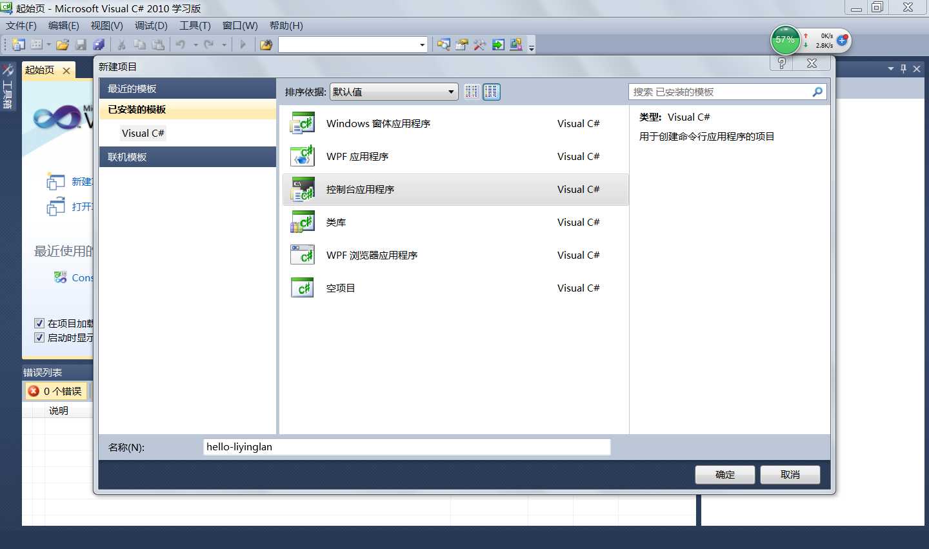This screenshot has height=549, width=929.
Task: Open the 文件(F) menu
Action: [21, 26]
